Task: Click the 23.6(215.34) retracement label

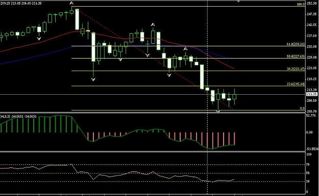Action: tap(296, 84)
